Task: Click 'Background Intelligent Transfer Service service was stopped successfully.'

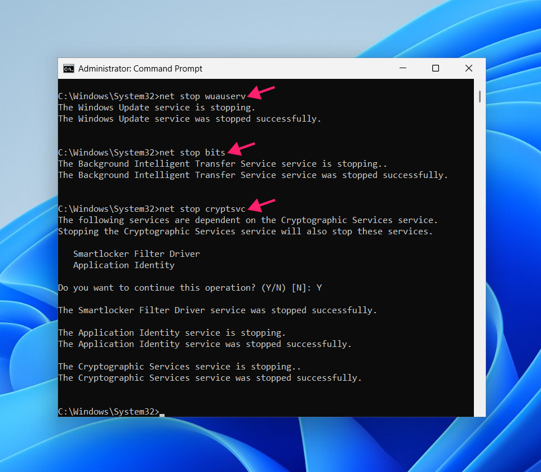Action: click(253, 175)
